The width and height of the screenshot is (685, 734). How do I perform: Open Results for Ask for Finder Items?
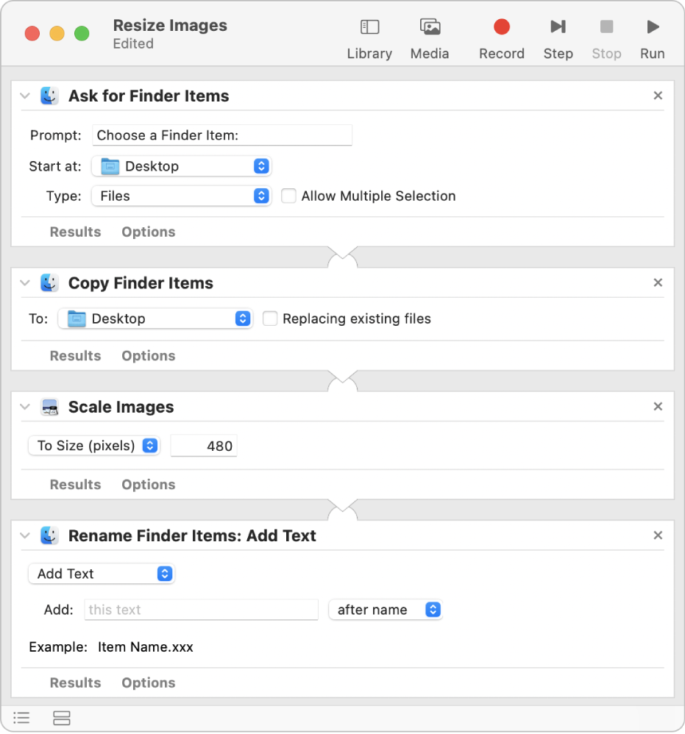pos(74,232)
